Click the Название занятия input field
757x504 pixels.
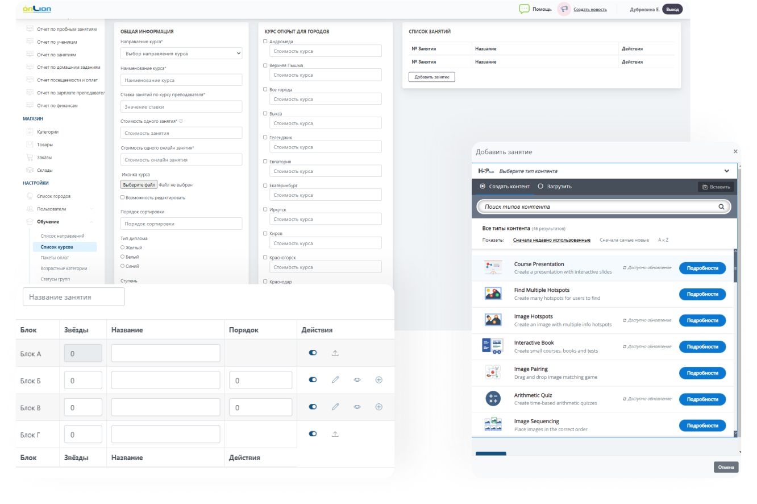(x=74, y=297)
